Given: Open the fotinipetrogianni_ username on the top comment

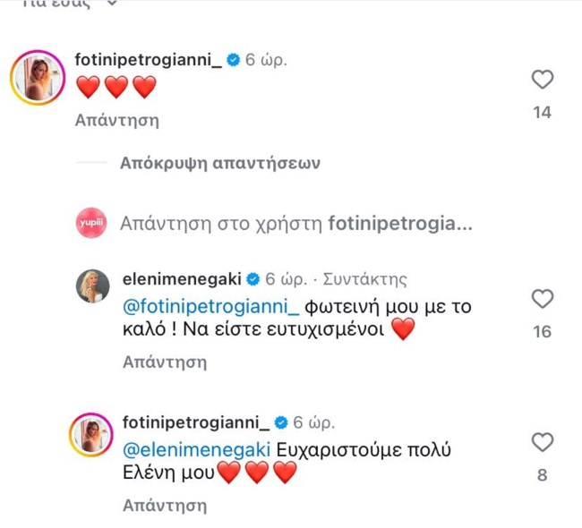Looking at the screenshot, I should (x=147, y=60).
